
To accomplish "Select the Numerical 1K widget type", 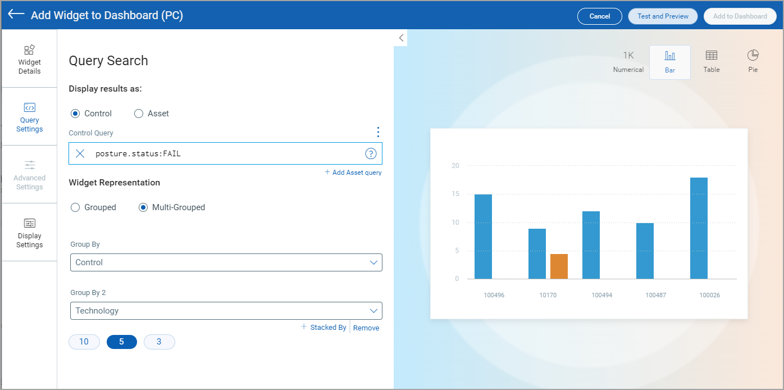I will click(x=628, y=62).
